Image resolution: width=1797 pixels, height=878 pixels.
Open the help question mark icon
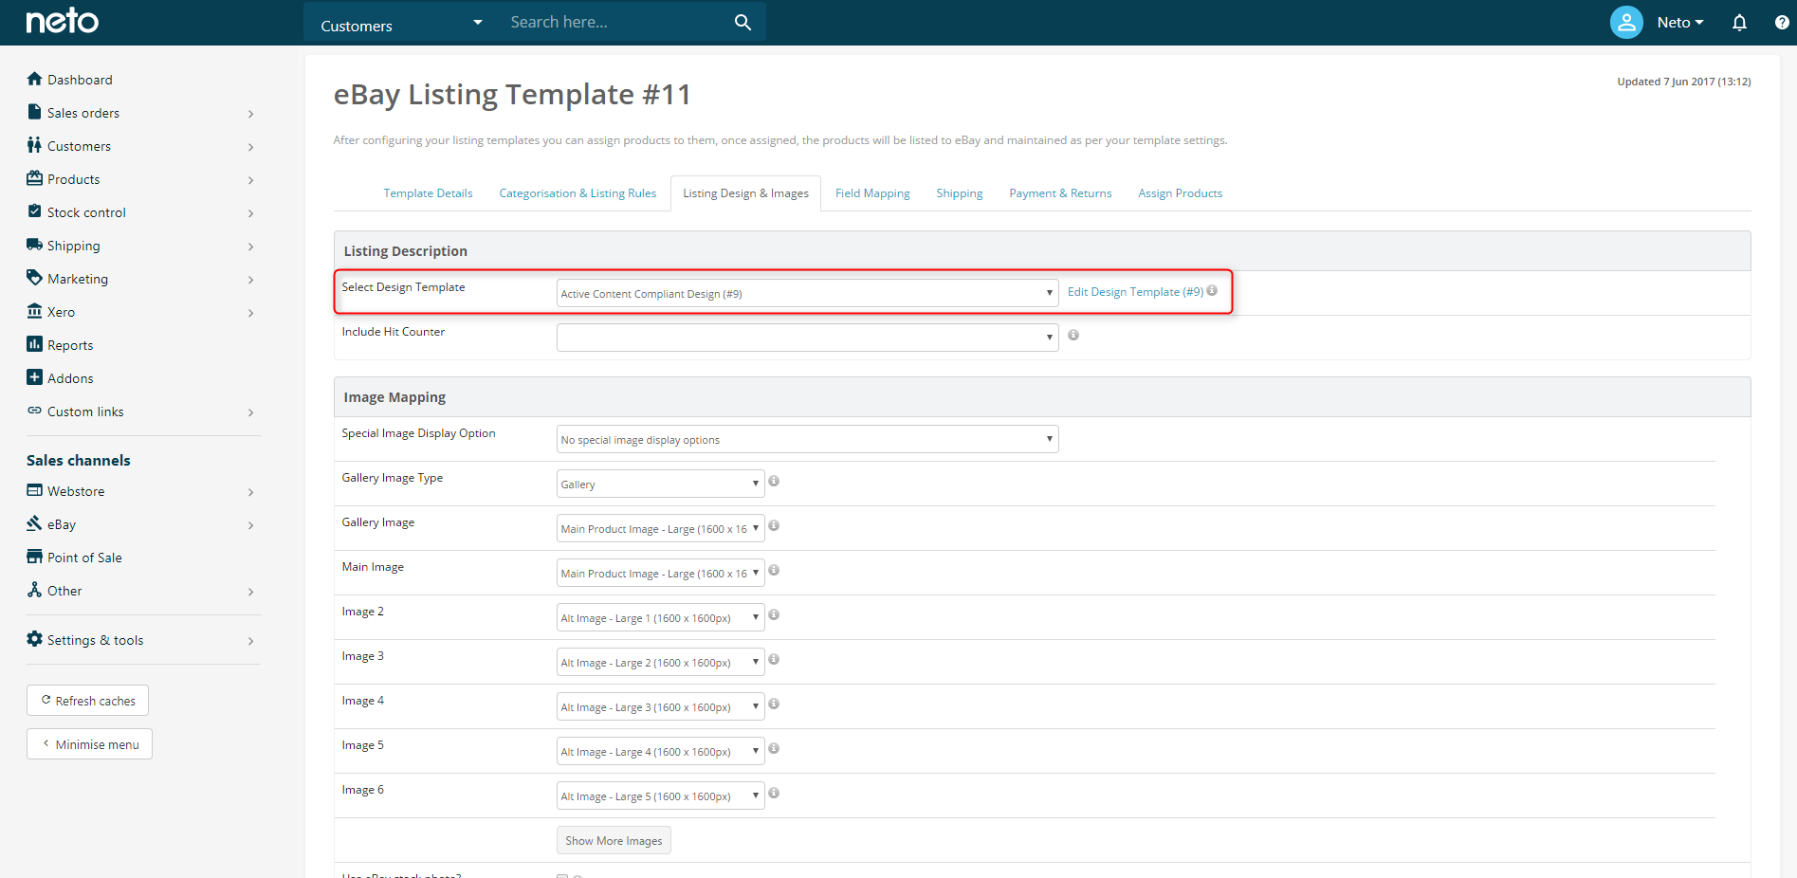pos(1782,22)
